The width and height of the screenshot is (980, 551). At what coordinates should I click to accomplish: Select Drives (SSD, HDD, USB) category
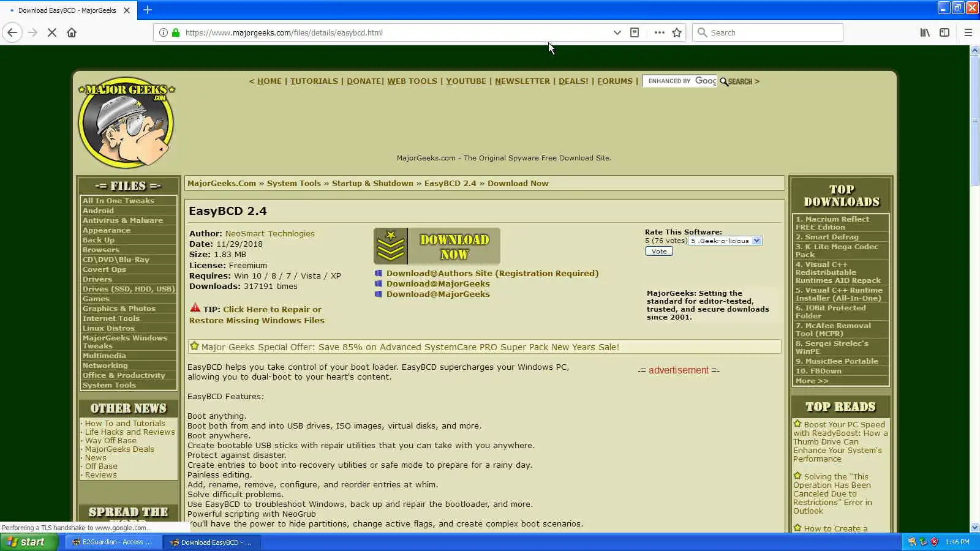coord(129,289)
